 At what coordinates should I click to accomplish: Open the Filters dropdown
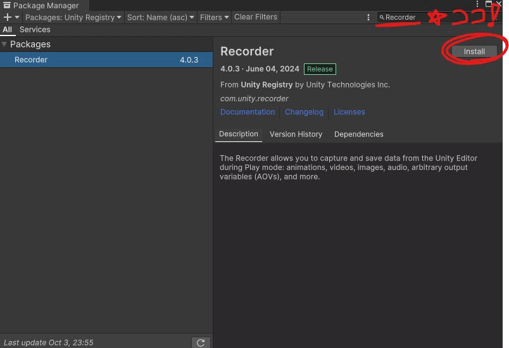tap(214, 17)
